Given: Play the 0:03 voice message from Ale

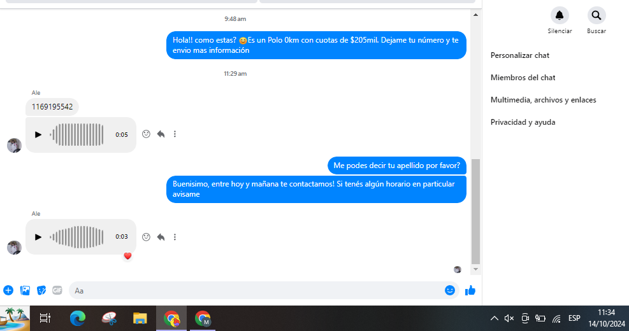Looking at the screenshot, I should [38, 237].
